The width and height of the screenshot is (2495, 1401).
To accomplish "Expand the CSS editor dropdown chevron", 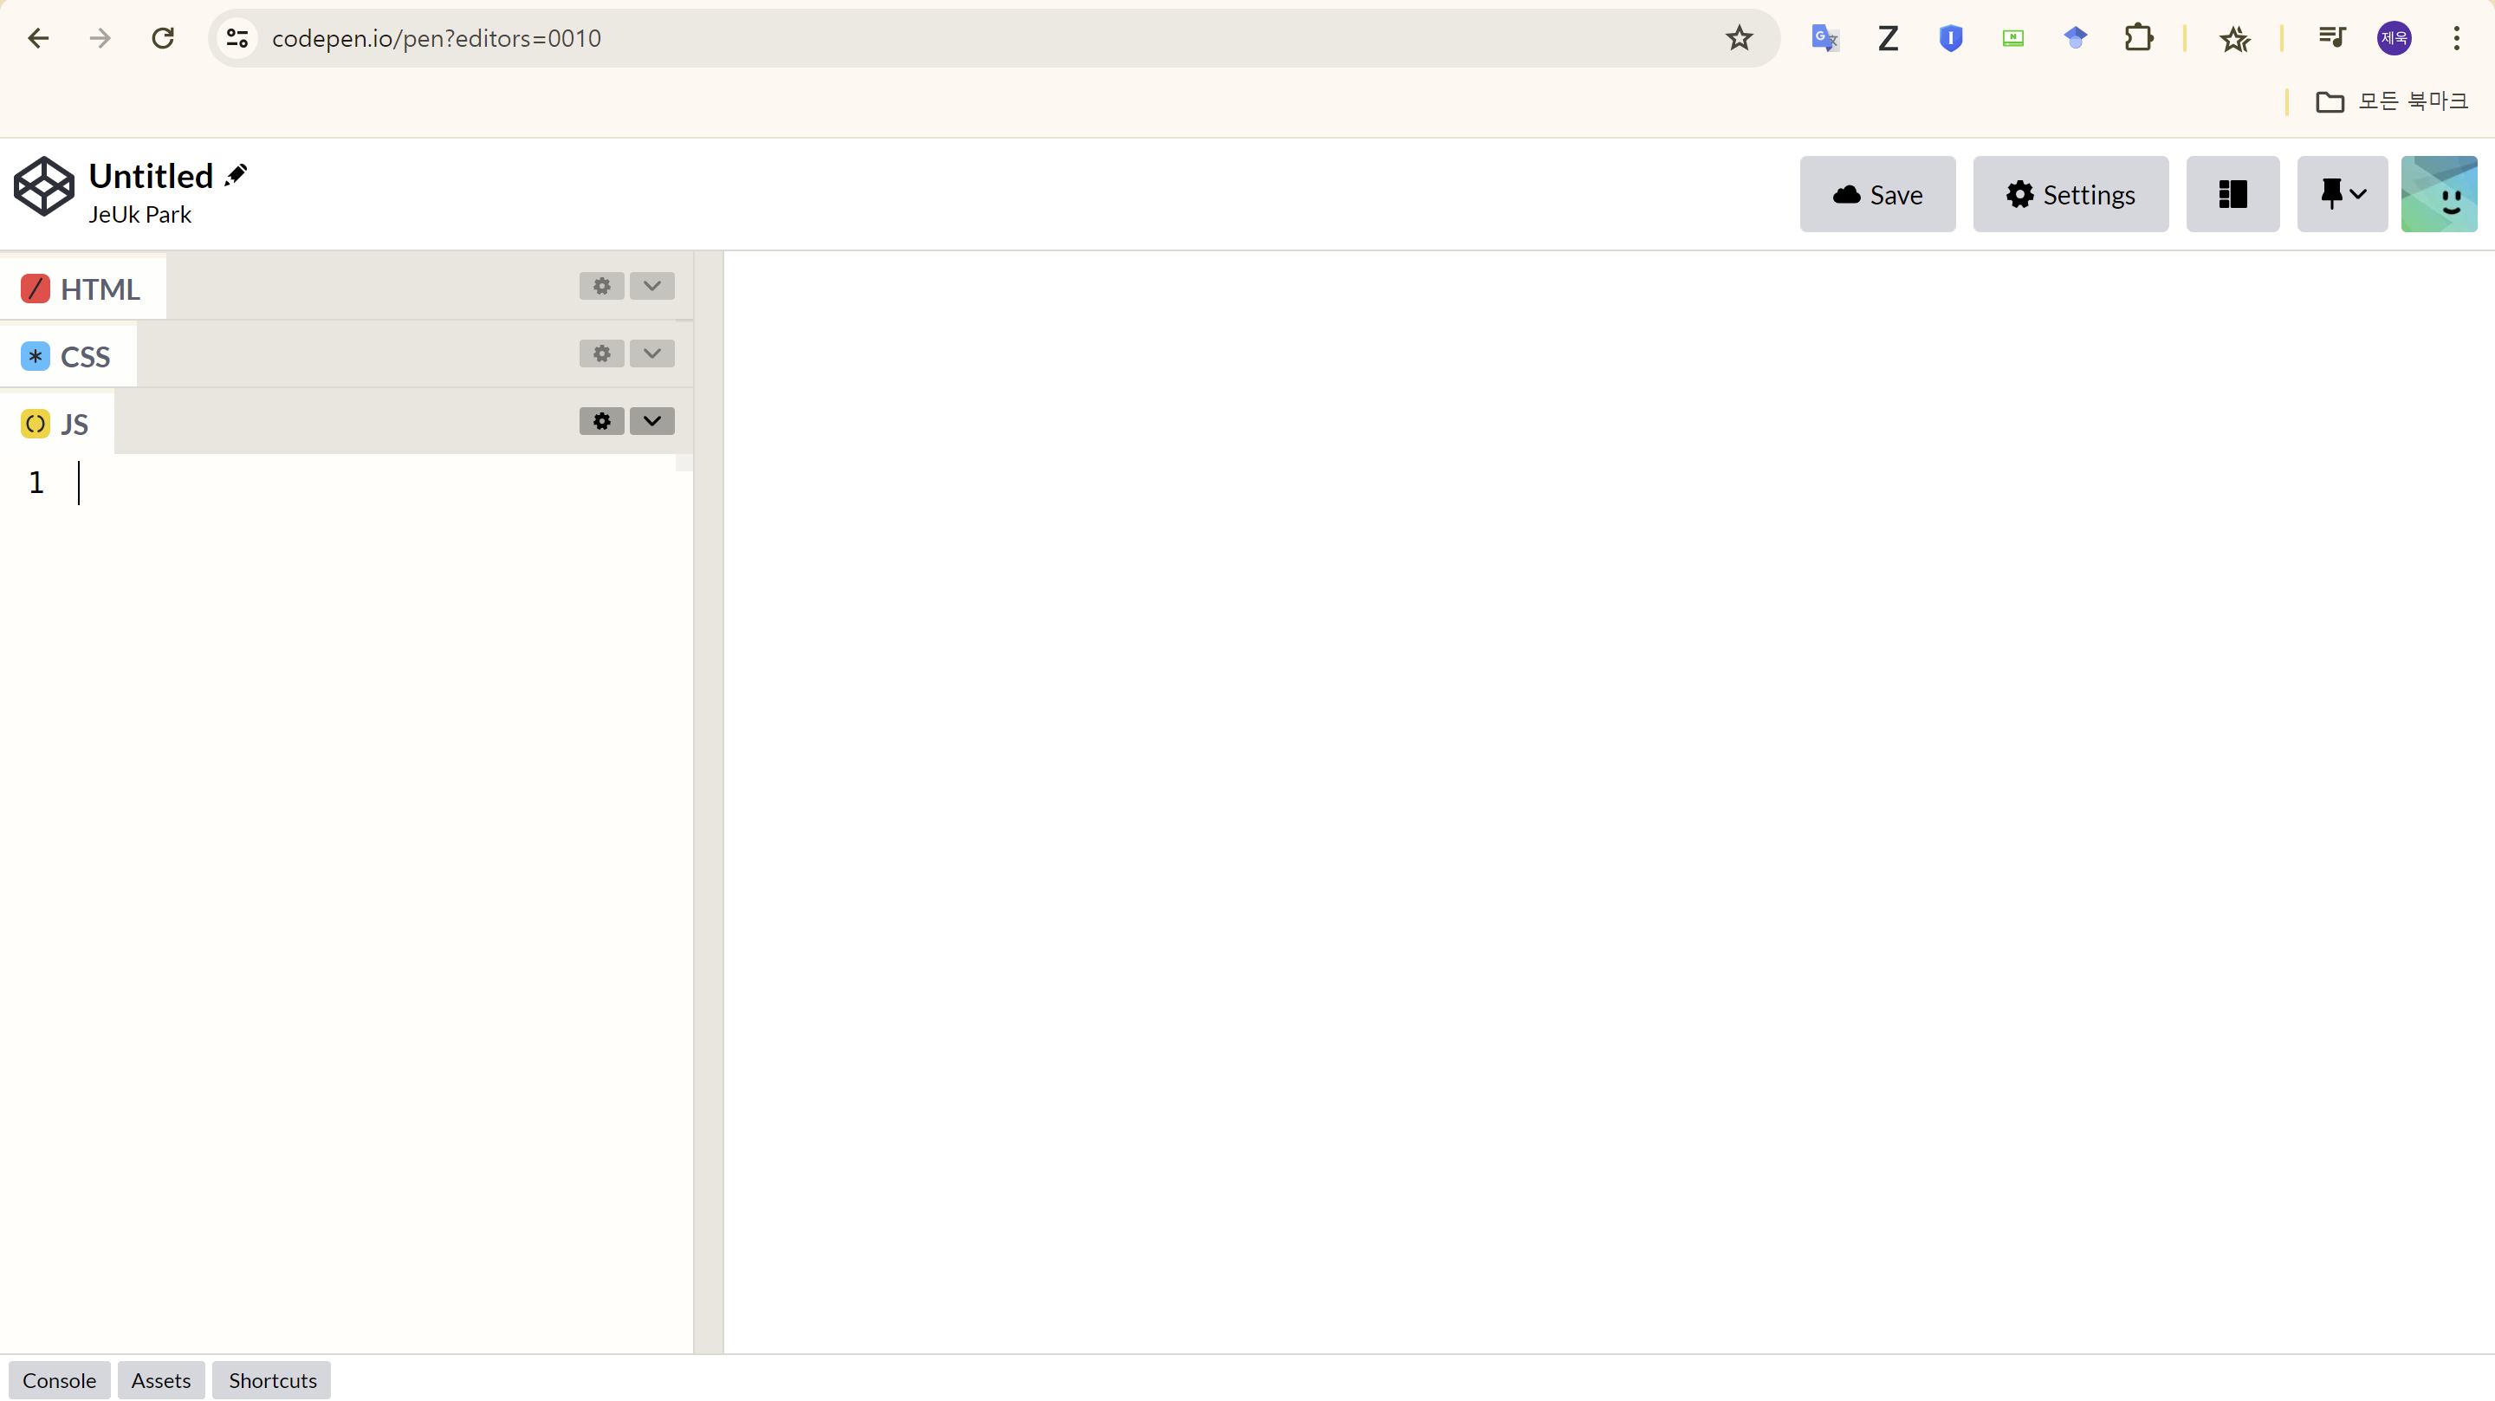I will [651, 353].
